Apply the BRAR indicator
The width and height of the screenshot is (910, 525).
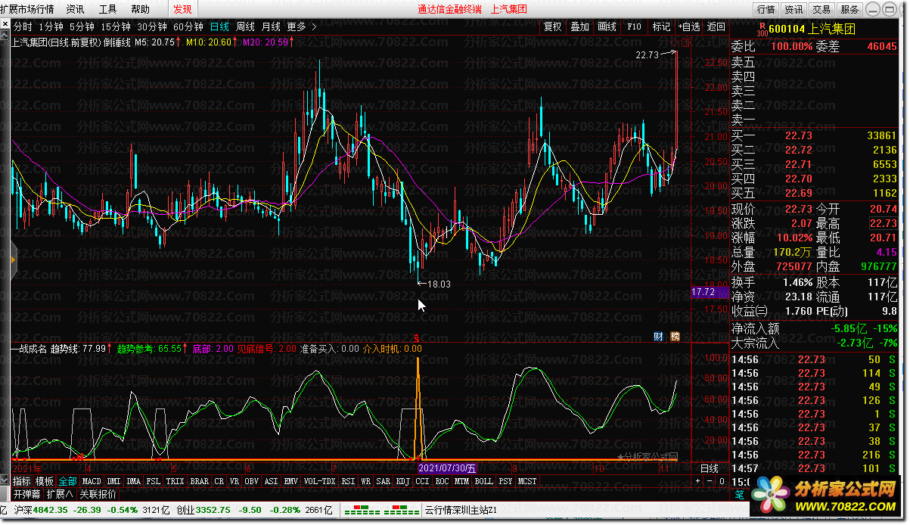click(x=200, y=481)
